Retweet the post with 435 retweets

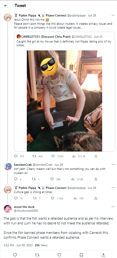(x=34, y=156)
